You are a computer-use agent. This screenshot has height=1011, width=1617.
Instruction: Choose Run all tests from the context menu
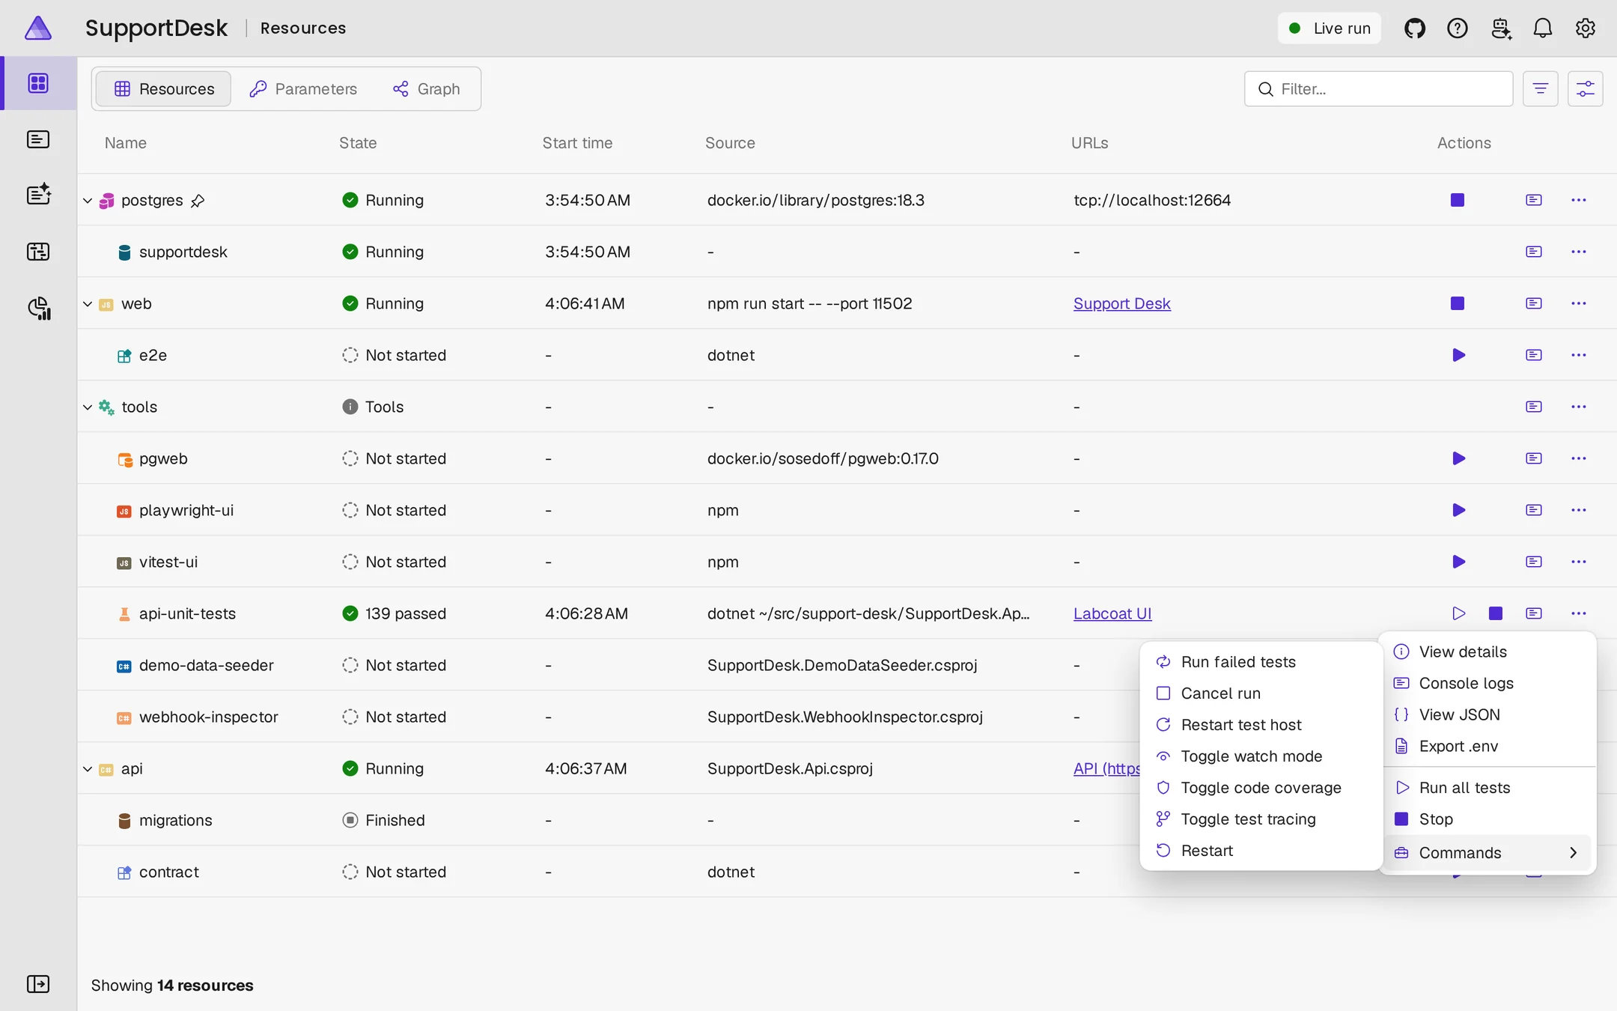(1490, 788)
